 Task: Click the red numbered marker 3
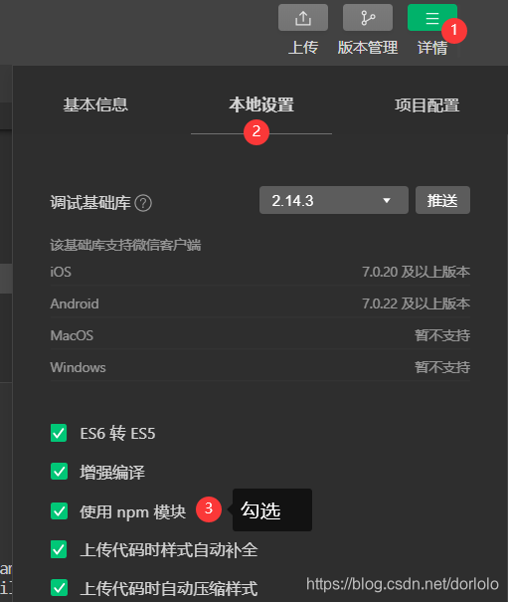[x=209, y=509]
